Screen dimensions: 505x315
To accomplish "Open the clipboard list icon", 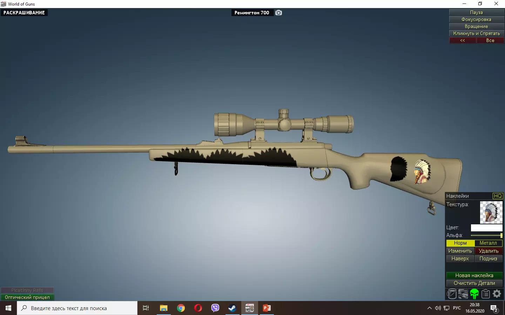I will 485,294.
